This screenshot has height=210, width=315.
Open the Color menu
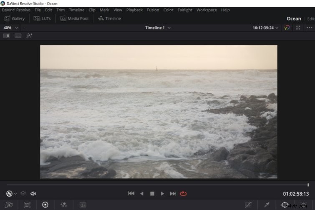click(168, 10)
